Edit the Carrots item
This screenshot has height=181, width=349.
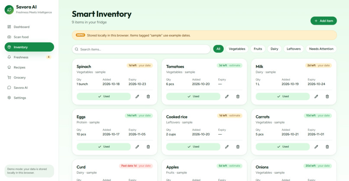[x=316, y=147]
